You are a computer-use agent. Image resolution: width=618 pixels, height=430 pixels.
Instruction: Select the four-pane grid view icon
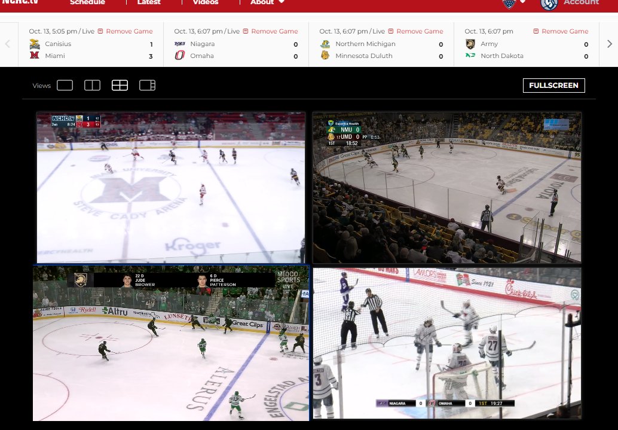(120, 85)
